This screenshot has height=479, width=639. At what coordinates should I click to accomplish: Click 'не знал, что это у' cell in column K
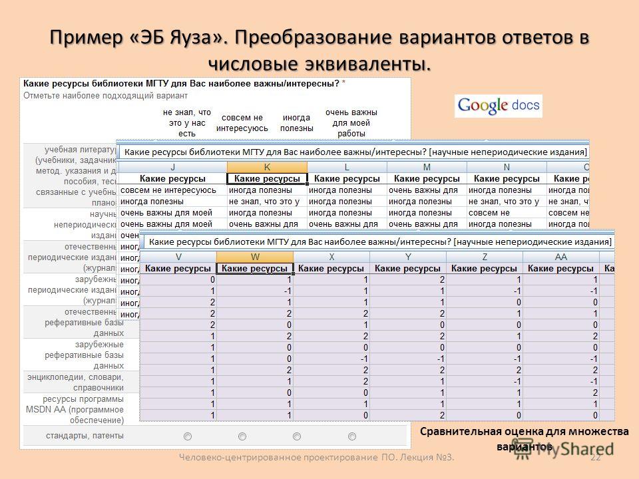click(267, 202)
